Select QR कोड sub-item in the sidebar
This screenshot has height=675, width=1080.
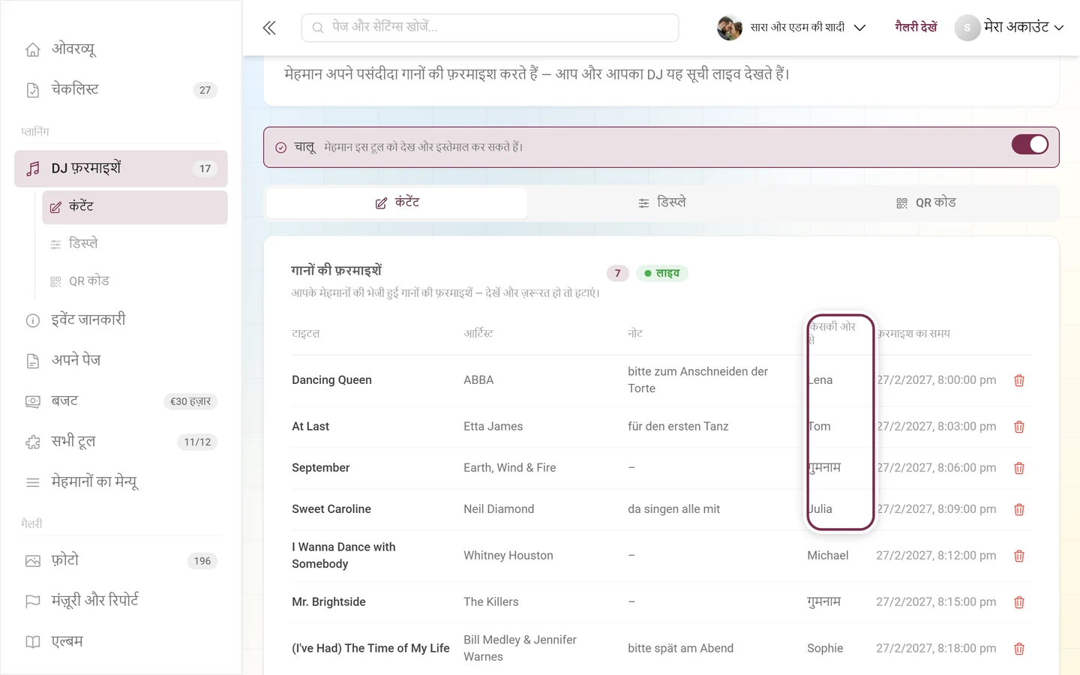pyautogui.click(x=135, y=281)
